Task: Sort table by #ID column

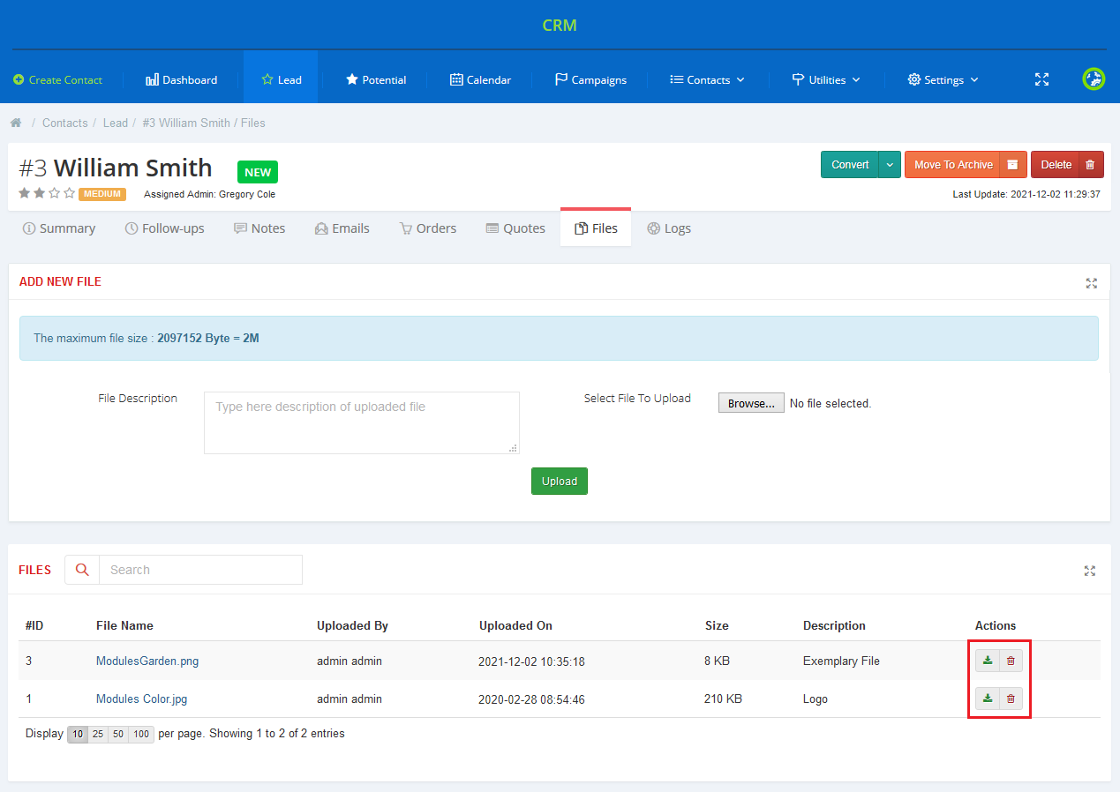Action: tap(34, 625)
